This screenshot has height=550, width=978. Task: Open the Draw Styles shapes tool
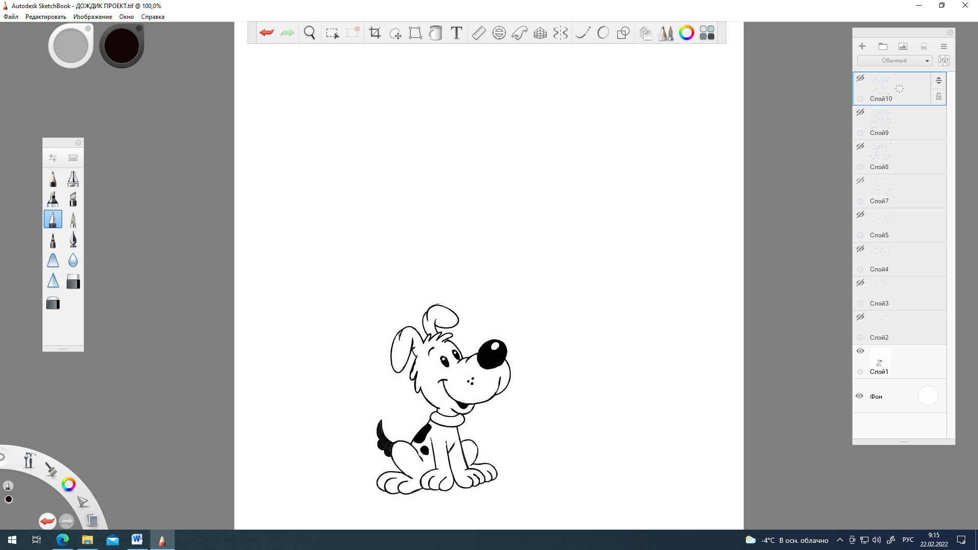point(623,33)
